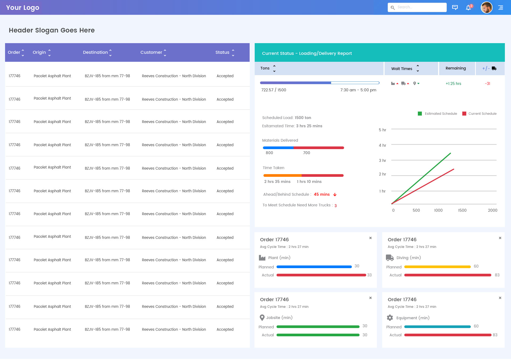Click the tons progress bar

point(319,83)
